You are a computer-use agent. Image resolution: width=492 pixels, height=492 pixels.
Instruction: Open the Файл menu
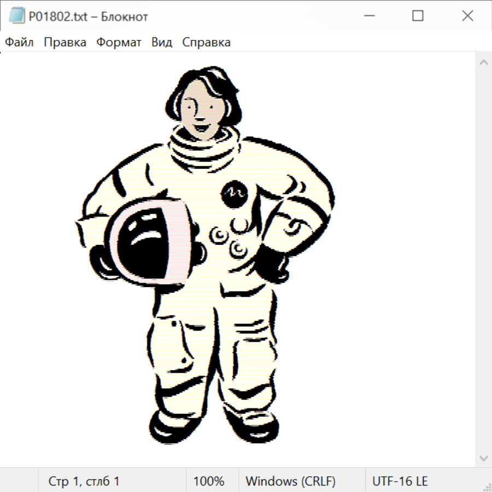click(20, 43)
